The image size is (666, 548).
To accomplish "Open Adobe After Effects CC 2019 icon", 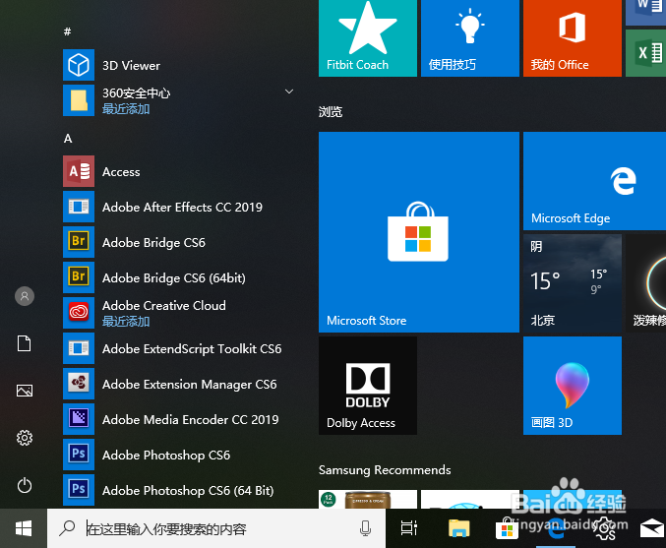I will click(x=79, y=207).
